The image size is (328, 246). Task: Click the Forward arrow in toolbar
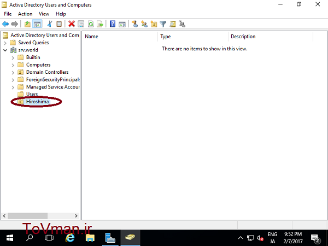[15, 24]
